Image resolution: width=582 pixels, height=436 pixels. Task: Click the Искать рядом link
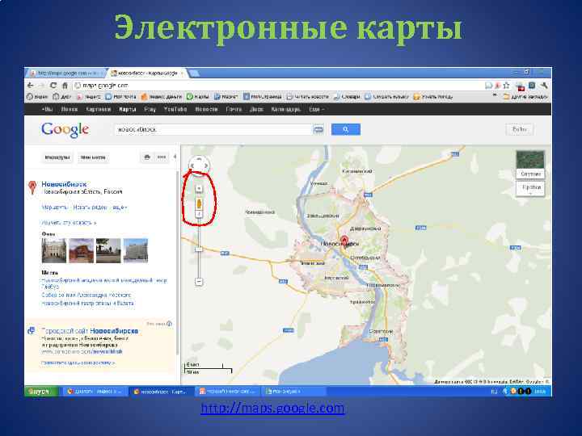pyautogui.click(x=90, y=208)
